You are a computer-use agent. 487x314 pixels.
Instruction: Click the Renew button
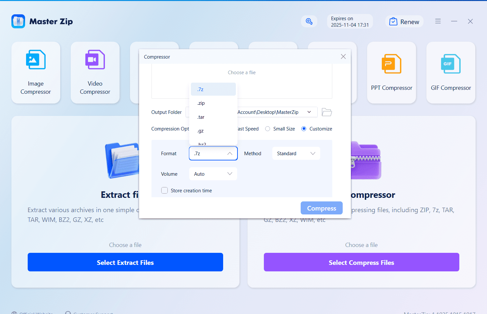[x=404, y=22]
